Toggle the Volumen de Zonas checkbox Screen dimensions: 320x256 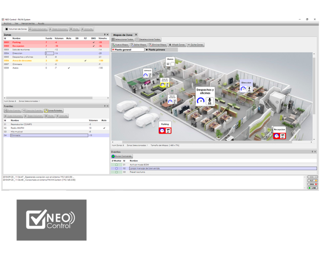(6, 29)
